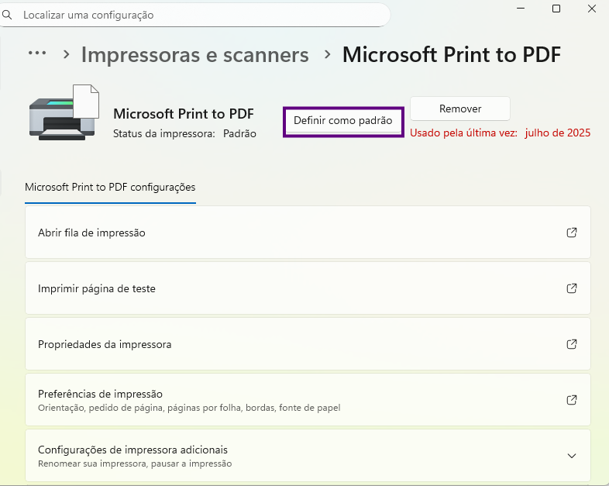Click the search magnifier icon

point(7,16)
